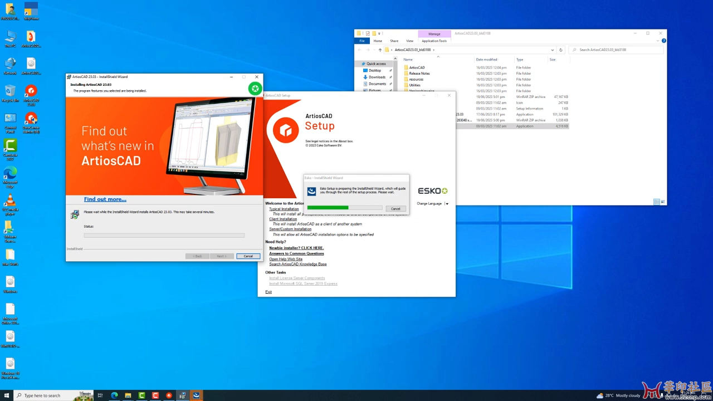Viewport: 713px width, 401px height.
Task: Open File Explorer from the taskbar
Action: (128, 395)
